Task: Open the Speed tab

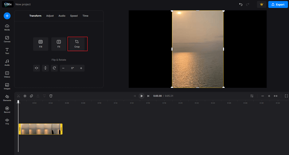Action: (74, 16)
